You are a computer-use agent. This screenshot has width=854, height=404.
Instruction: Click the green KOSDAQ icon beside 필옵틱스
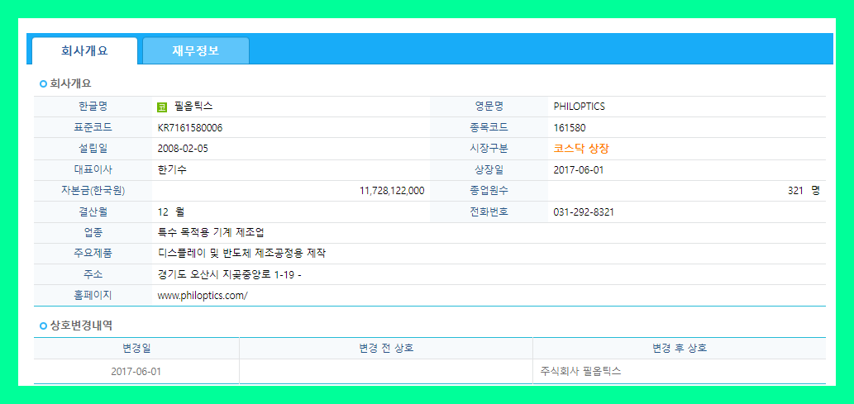click(162, 107)
